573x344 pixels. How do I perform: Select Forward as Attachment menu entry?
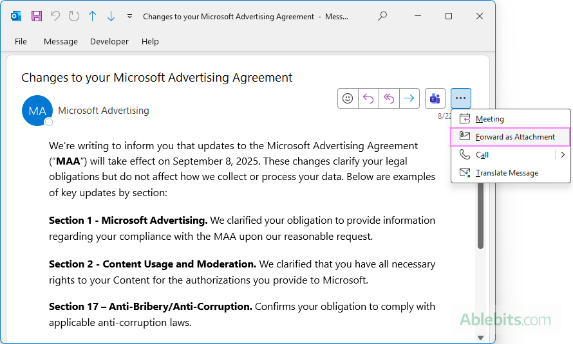510,137
